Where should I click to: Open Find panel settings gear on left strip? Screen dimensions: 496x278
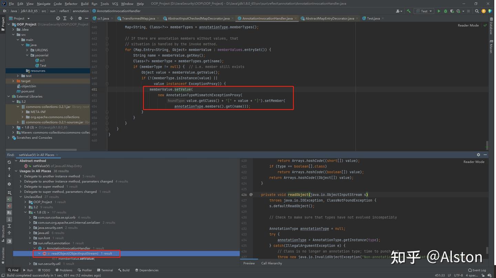9,184
